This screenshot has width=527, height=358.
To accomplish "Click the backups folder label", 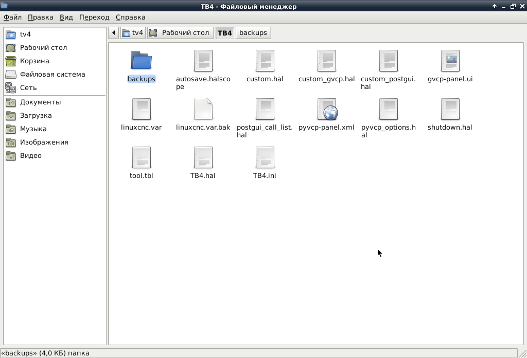I will coord(141,79).
